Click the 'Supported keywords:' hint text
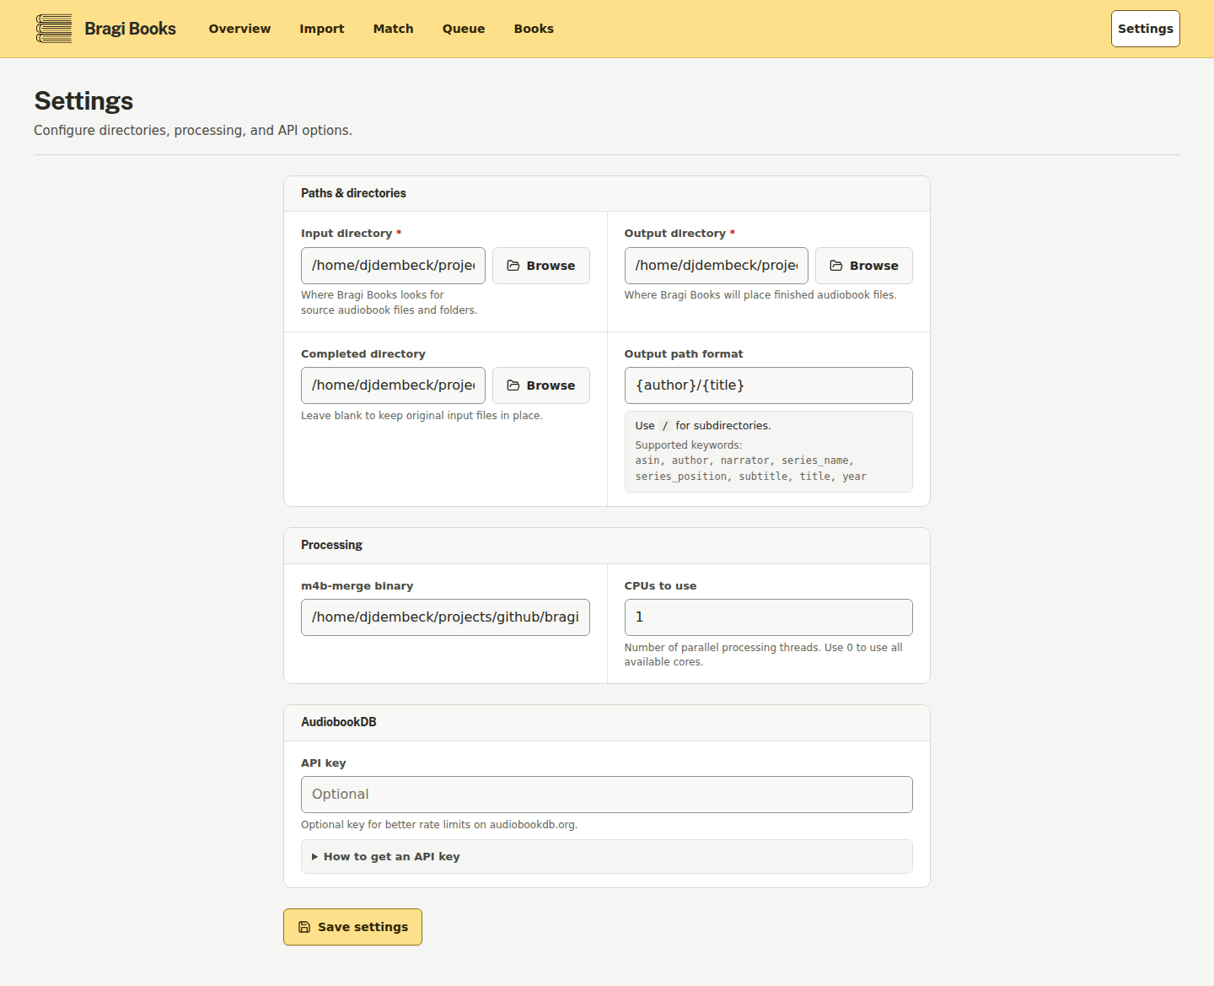This screenshot has height=986, width=1214. (689, 445)
